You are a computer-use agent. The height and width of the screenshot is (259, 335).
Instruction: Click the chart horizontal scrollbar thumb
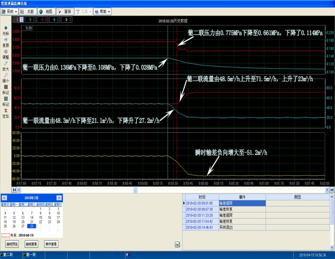[135, 190]
